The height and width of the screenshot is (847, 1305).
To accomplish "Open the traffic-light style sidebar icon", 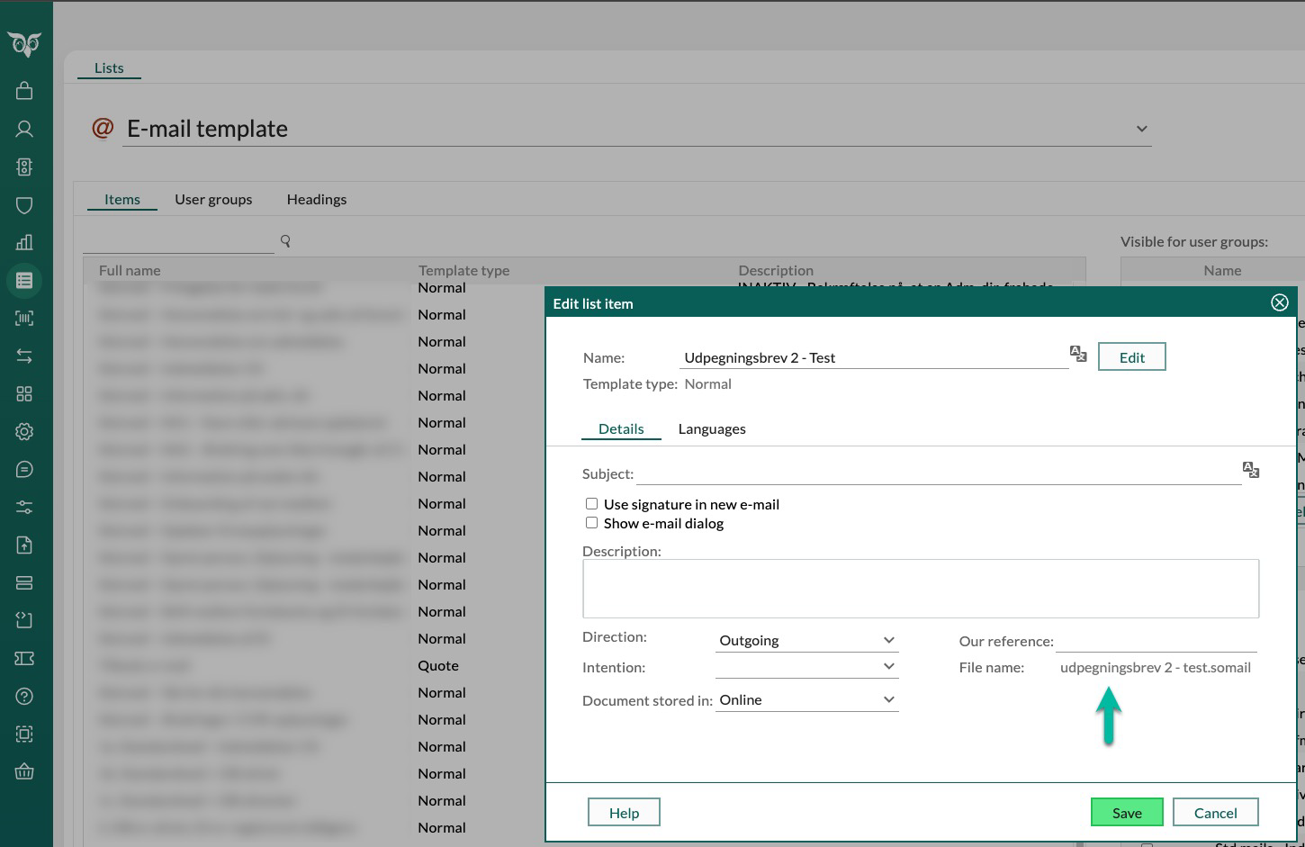I will [x=24, y=167].
